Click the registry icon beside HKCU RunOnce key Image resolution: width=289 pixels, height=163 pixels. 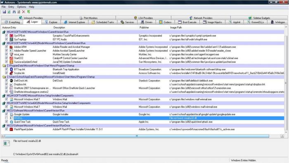point(4,125)
